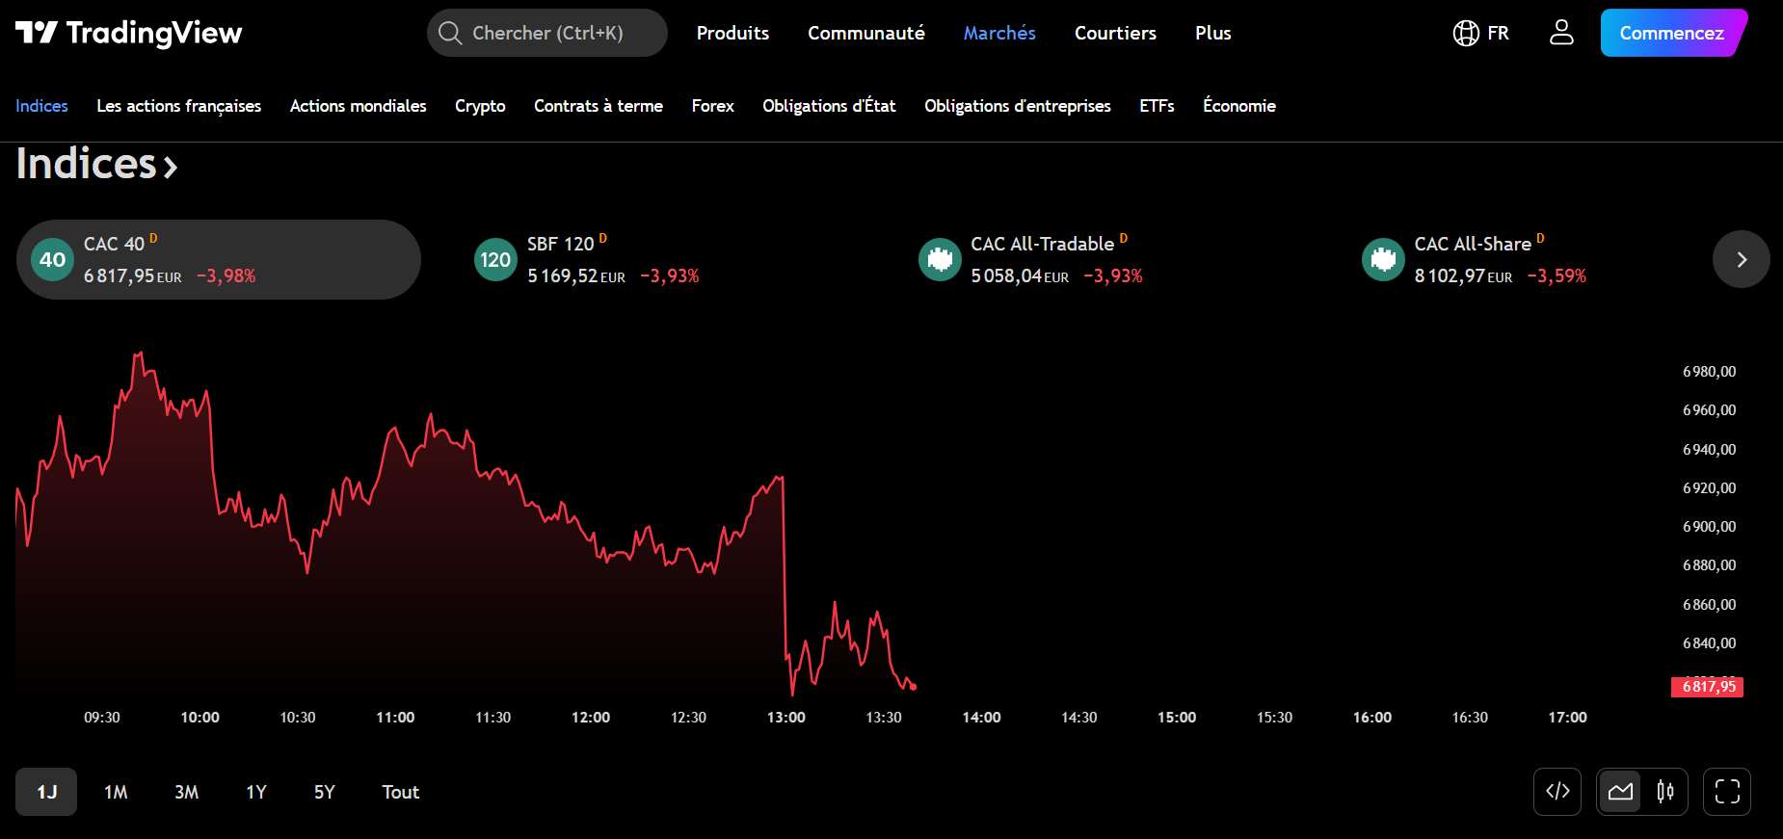Switch to candlestick chart style

[1664, 792]
